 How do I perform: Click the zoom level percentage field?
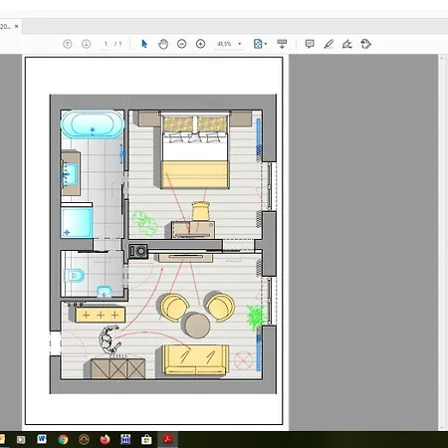coord(224,44)
